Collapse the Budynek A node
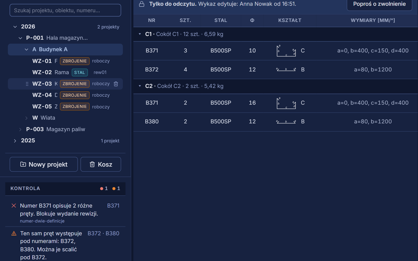The width and height of the screenshot is (418, 261). click(26, 49)
